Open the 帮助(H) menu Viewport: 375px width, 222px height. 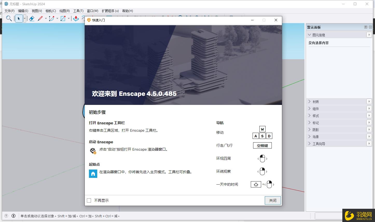(128, 11)
